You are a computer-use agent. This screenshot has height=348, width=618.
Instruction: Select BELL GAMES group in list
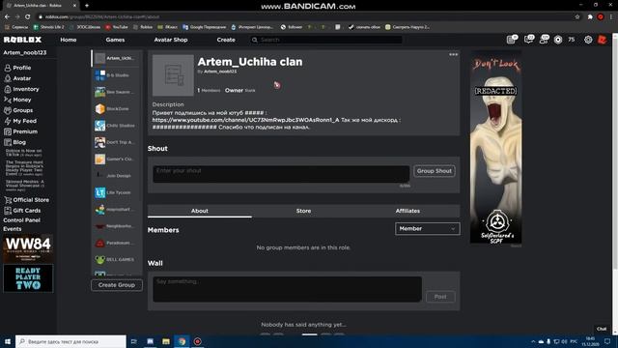click(117, 260)
